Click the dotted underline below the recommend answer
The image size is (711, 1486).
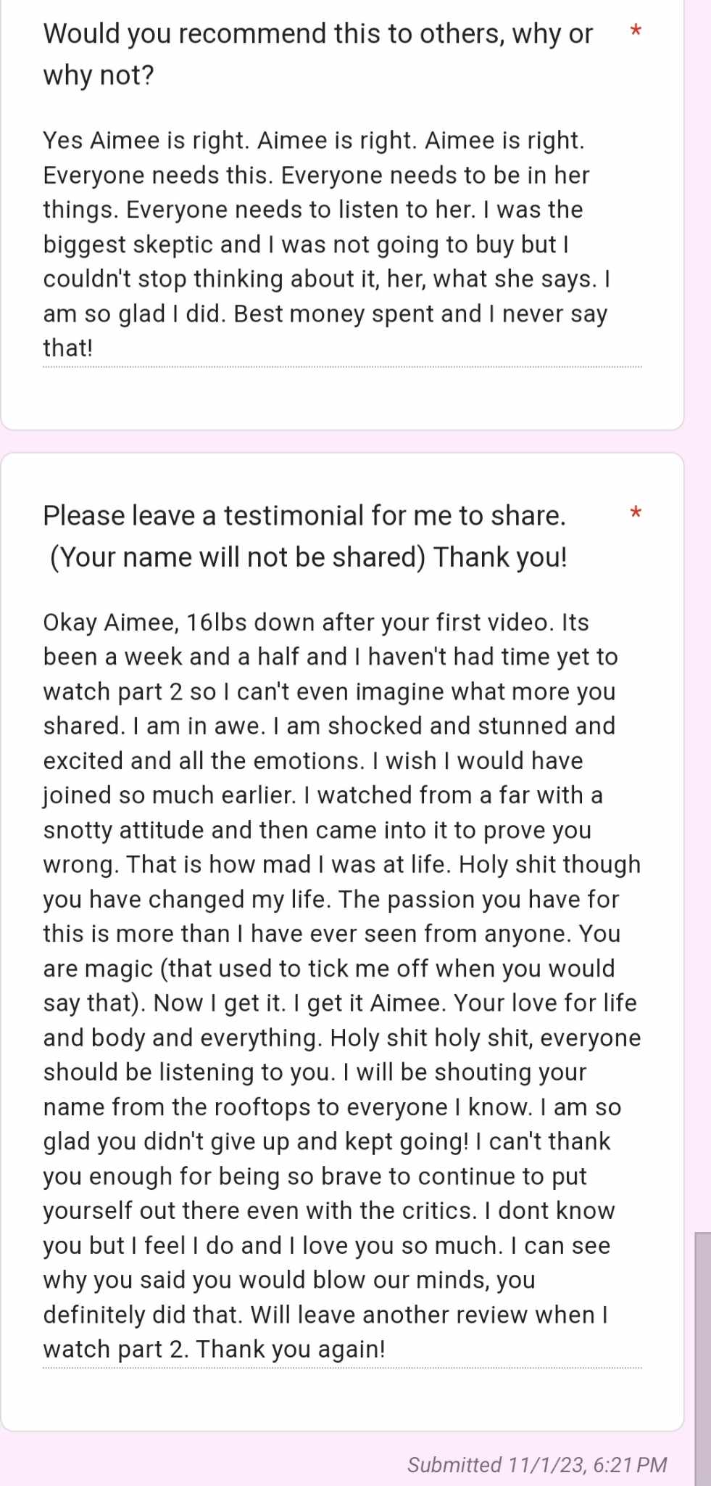(342, 367)
